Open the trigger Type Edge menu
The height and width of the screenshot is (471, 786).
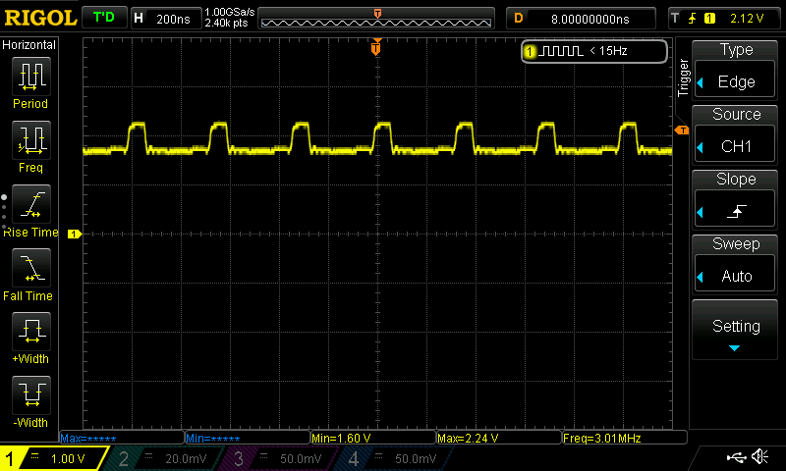tap(736, 71)
